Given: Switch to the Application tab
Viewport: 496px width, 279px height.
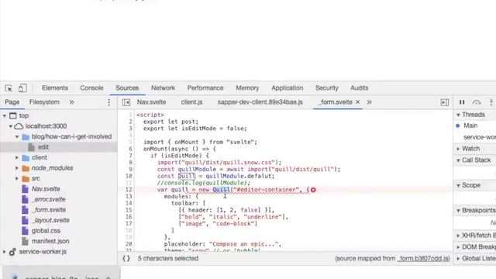Looking at the screenshot, I should pos(288,88).
